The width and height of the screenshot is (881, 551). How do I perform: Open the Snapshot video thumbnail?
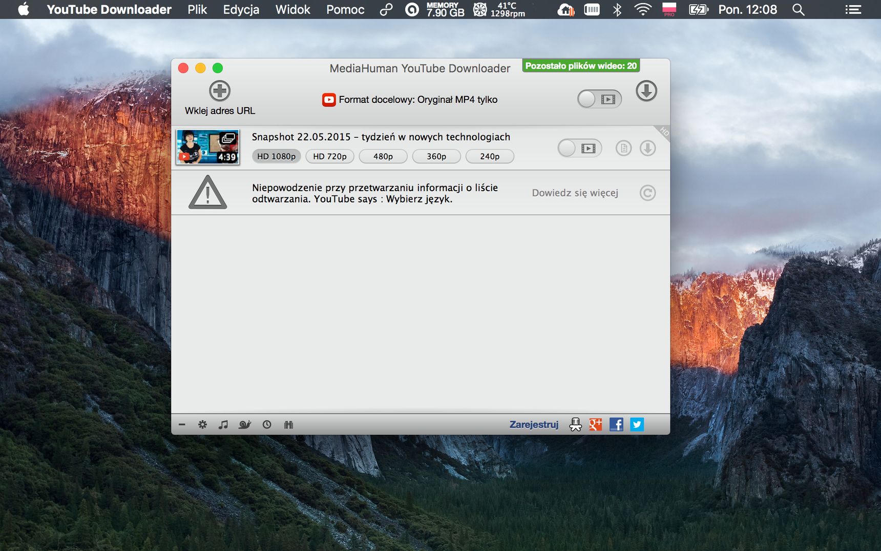207,147
